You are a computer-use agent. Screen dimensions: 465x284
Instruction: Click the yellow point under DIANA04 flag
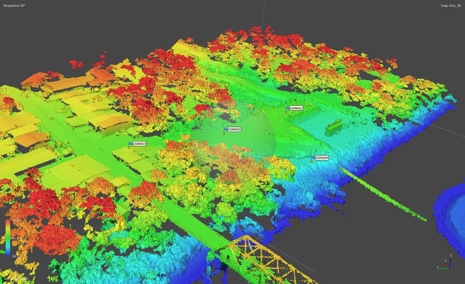(311, 162)
